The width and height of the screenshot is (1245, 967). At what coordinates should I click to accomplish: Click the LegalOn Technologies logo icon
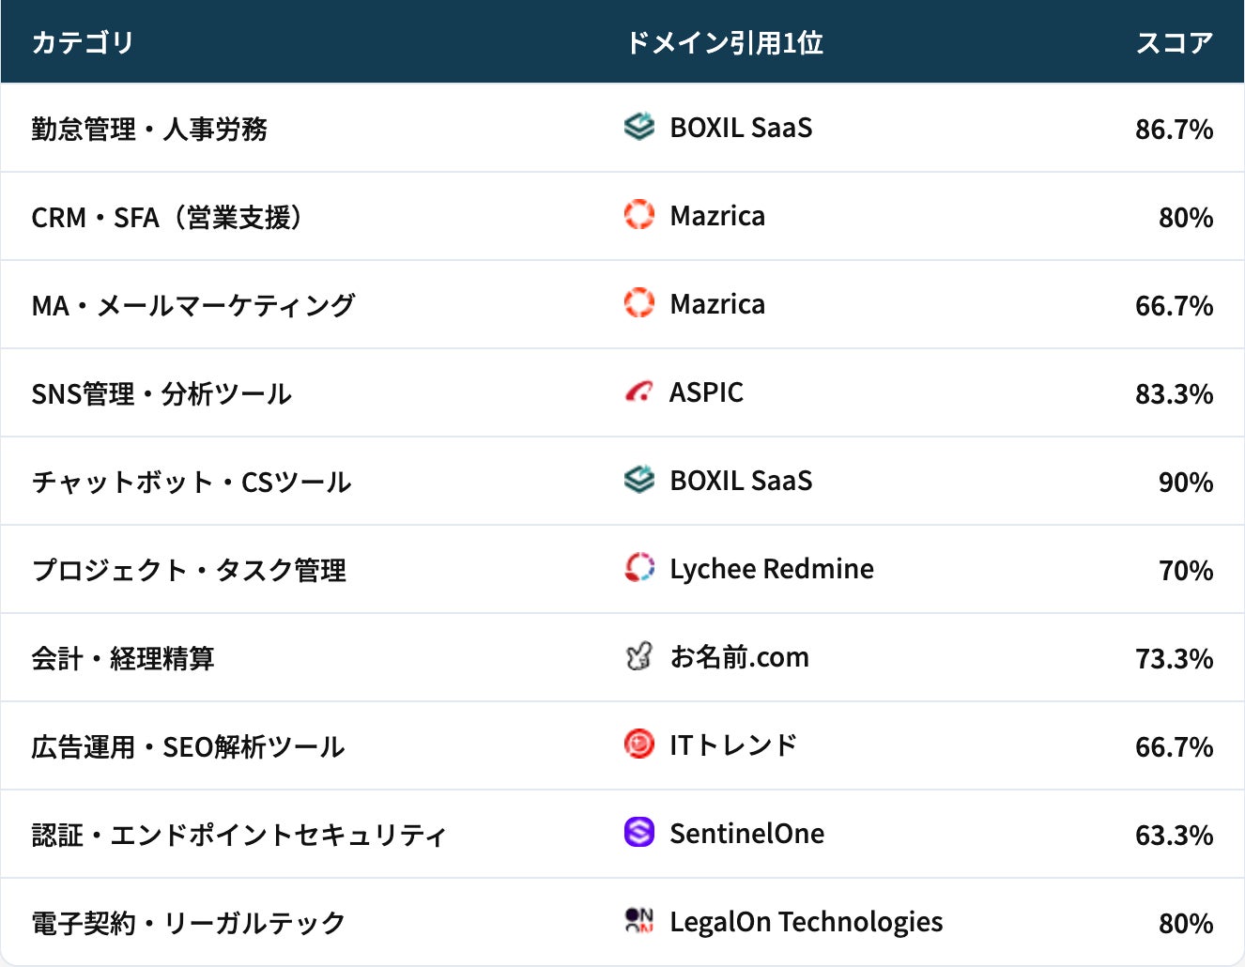click(639, 921)
